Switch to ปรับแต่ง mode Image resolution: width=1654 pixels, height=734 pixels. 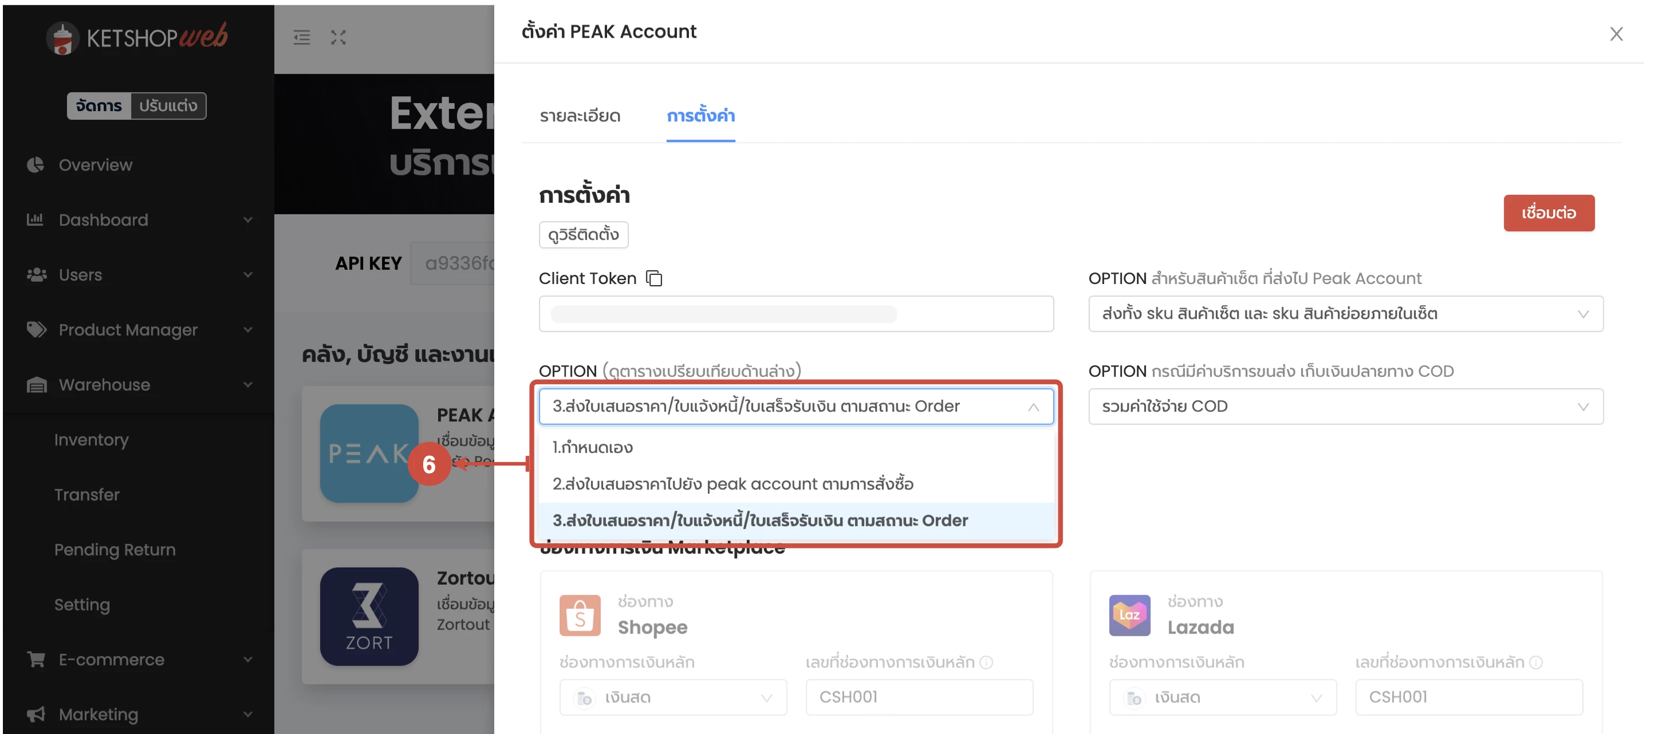(169, 106)
